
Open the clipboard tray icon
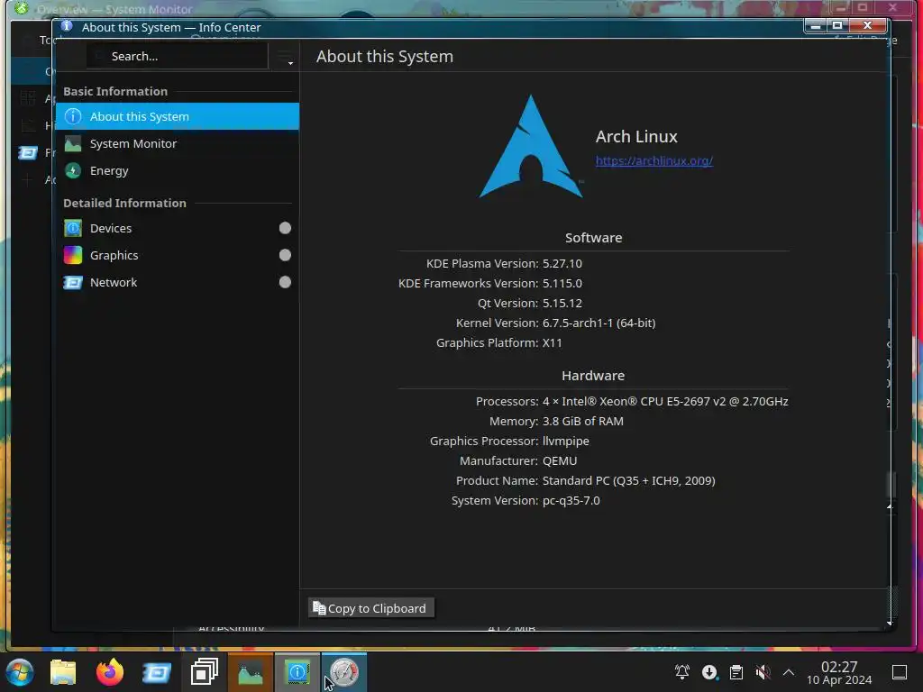tap(736, 672)
